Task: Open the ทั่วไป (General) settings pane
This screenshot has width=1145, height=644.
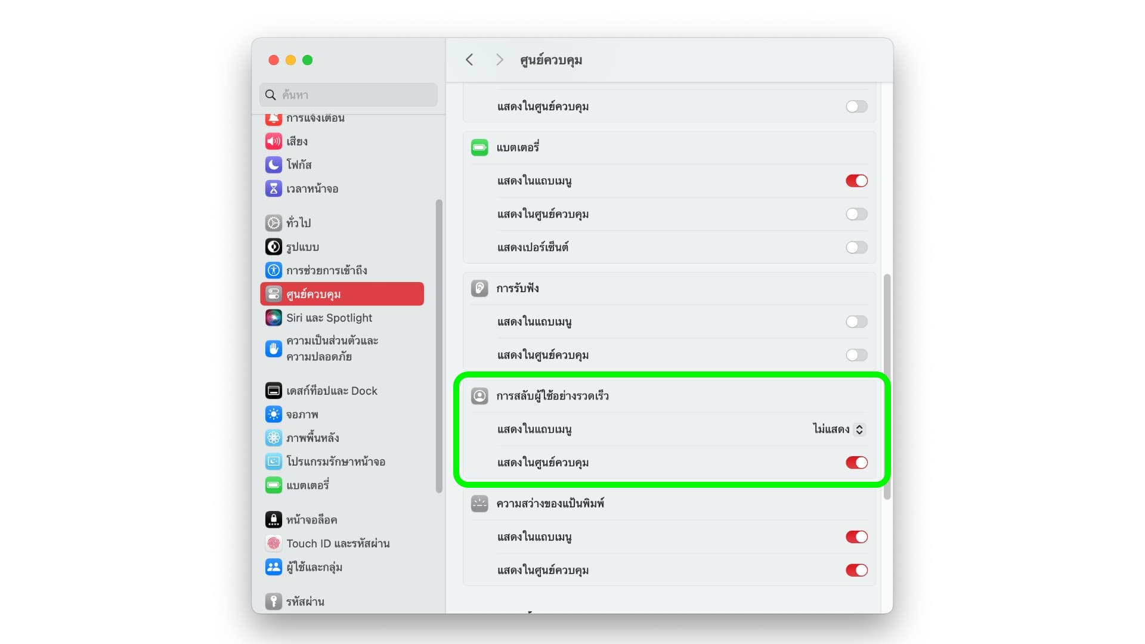Action: (298, 223)
